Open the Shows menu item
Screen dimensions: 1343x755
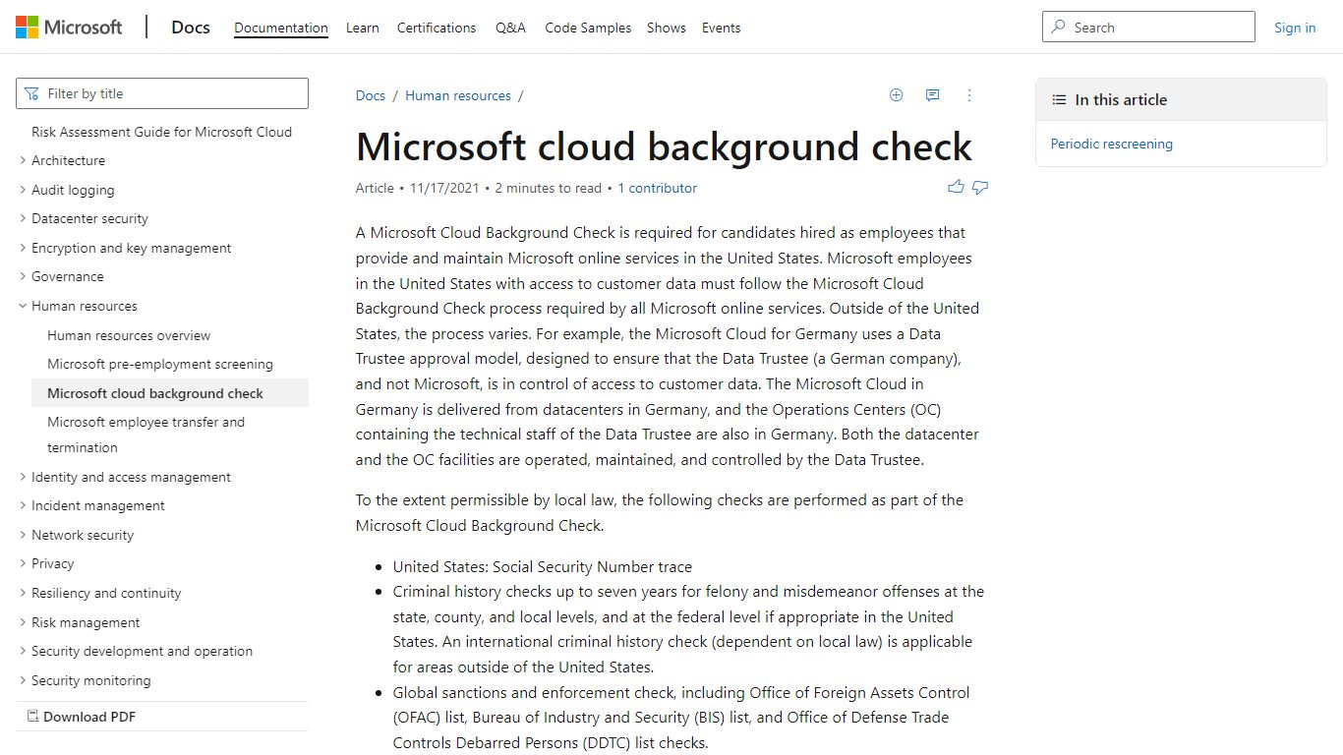click(667, 28)
